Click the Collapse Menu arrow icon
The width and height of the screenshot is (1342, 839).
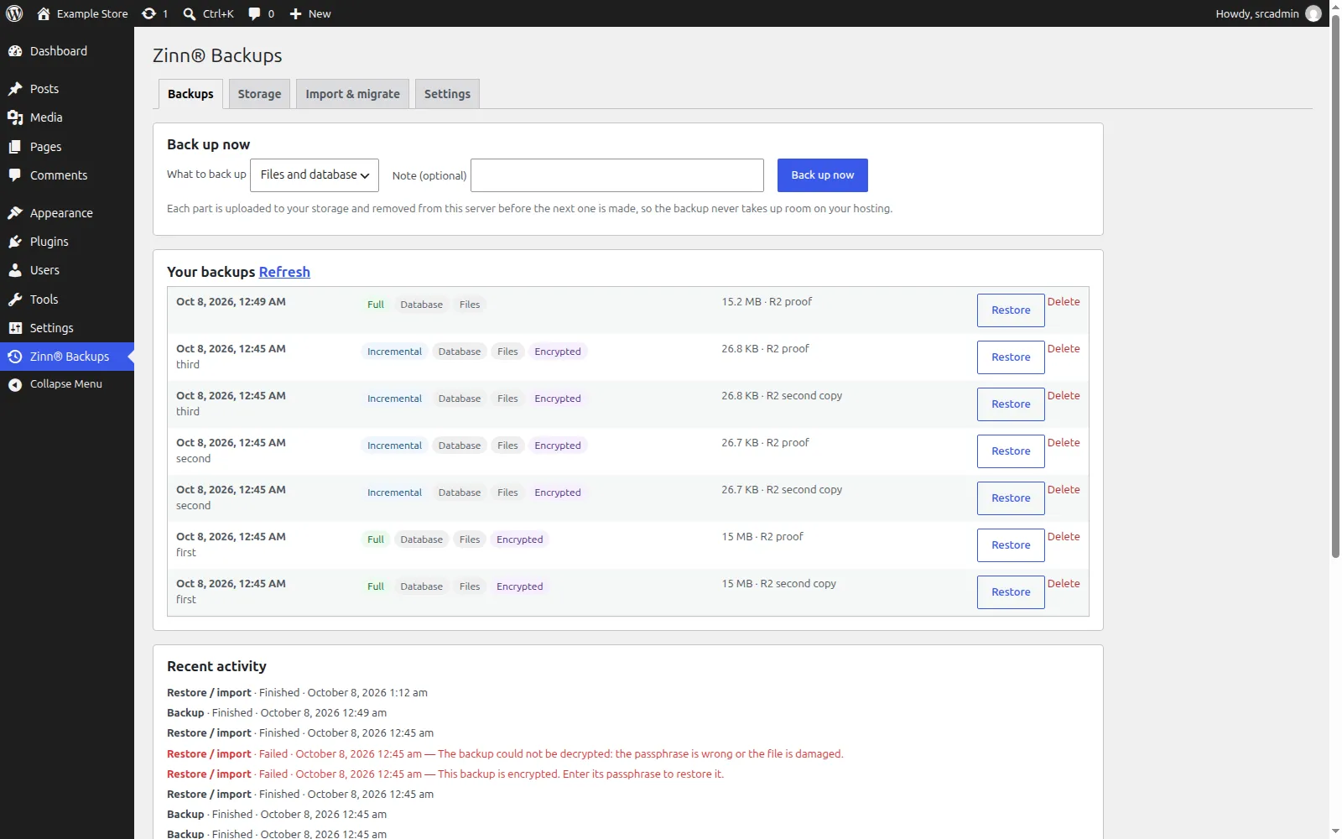click(15, 384)
